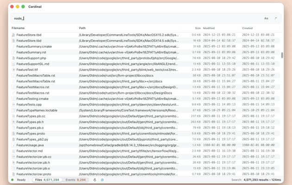Click file icon of FeatureTypes.pb.cc
Image resolution: width=292 pixels, height=185 pixels.
point(13,116)
